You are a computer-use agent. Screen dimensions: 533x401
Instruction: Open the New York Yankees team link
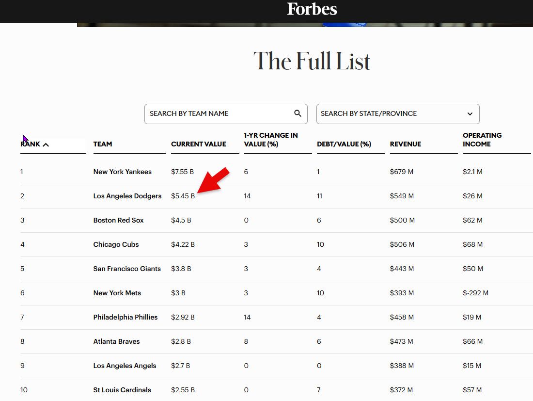click(x=123, y=172)
